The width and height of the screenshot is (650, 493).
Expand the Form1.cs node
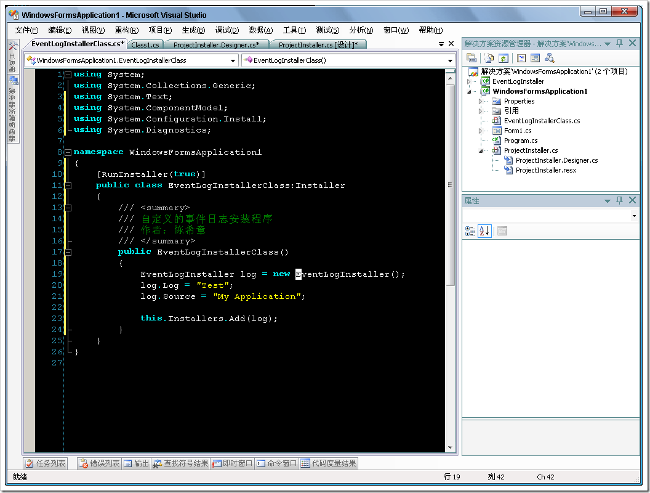(481, 131)
